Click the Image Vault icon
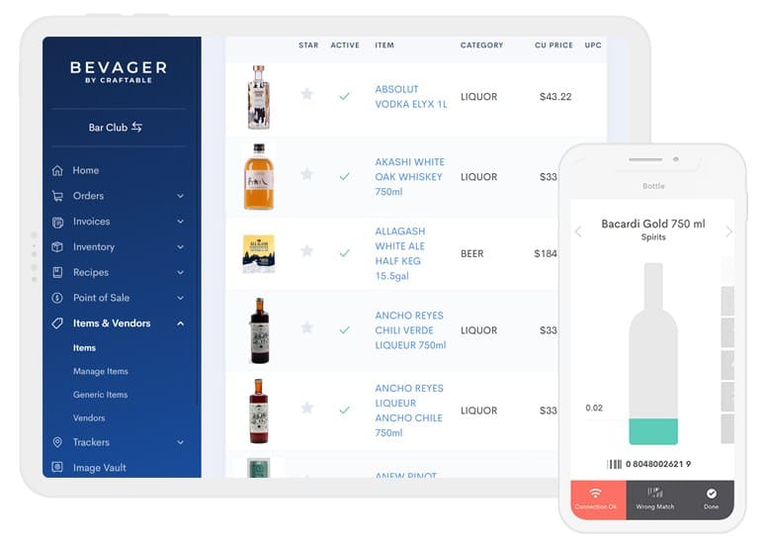Viewport: 766px width, 549px height. (x=57, y=467)
